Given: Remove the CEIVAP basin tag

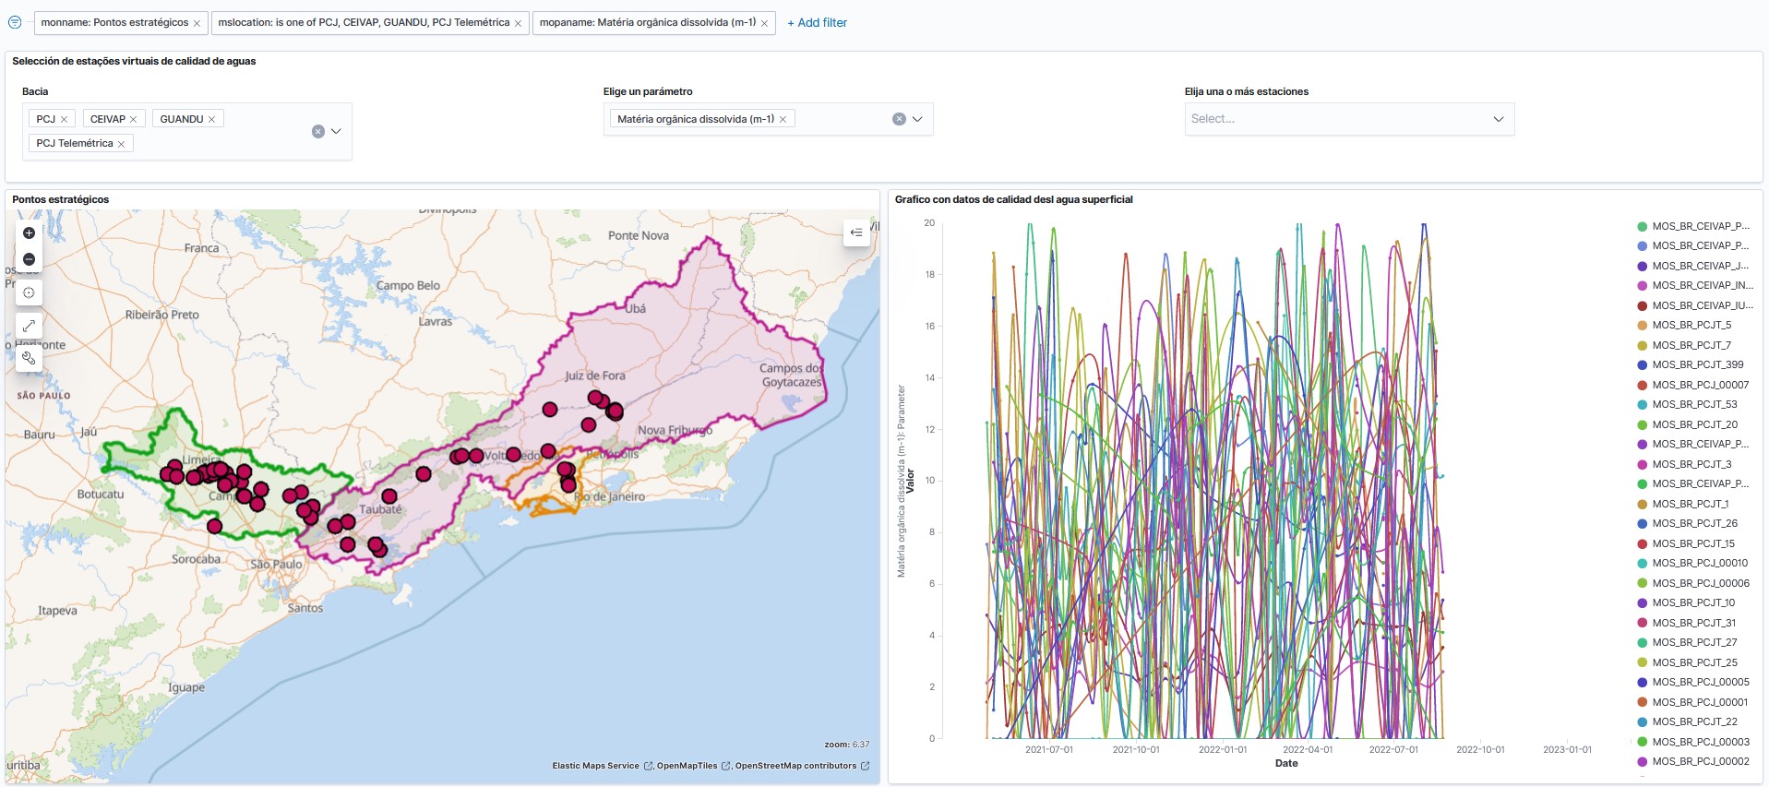Looking at the screenshot, I should pyautogui.click(x=133, y=119).
